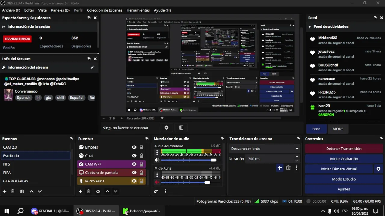Open source properties gear below preview

coord(166,127)
